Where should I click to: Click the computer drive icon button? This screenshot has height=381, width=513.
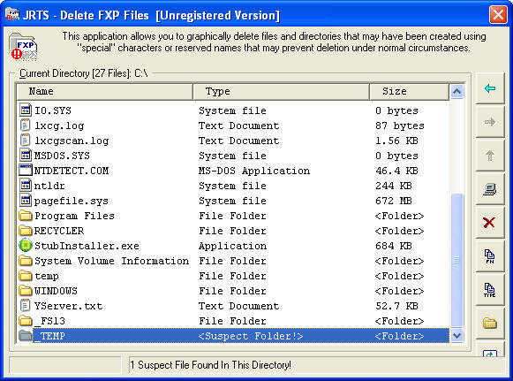click(x=490, y=189)
